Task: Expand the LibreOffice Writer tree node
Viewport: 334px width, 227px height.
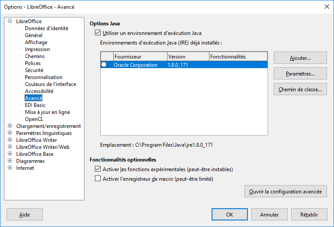Action: click(10, 140)
